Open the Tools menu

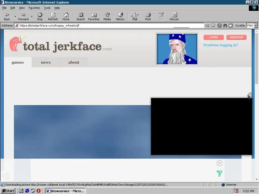(x=47, y=8)
